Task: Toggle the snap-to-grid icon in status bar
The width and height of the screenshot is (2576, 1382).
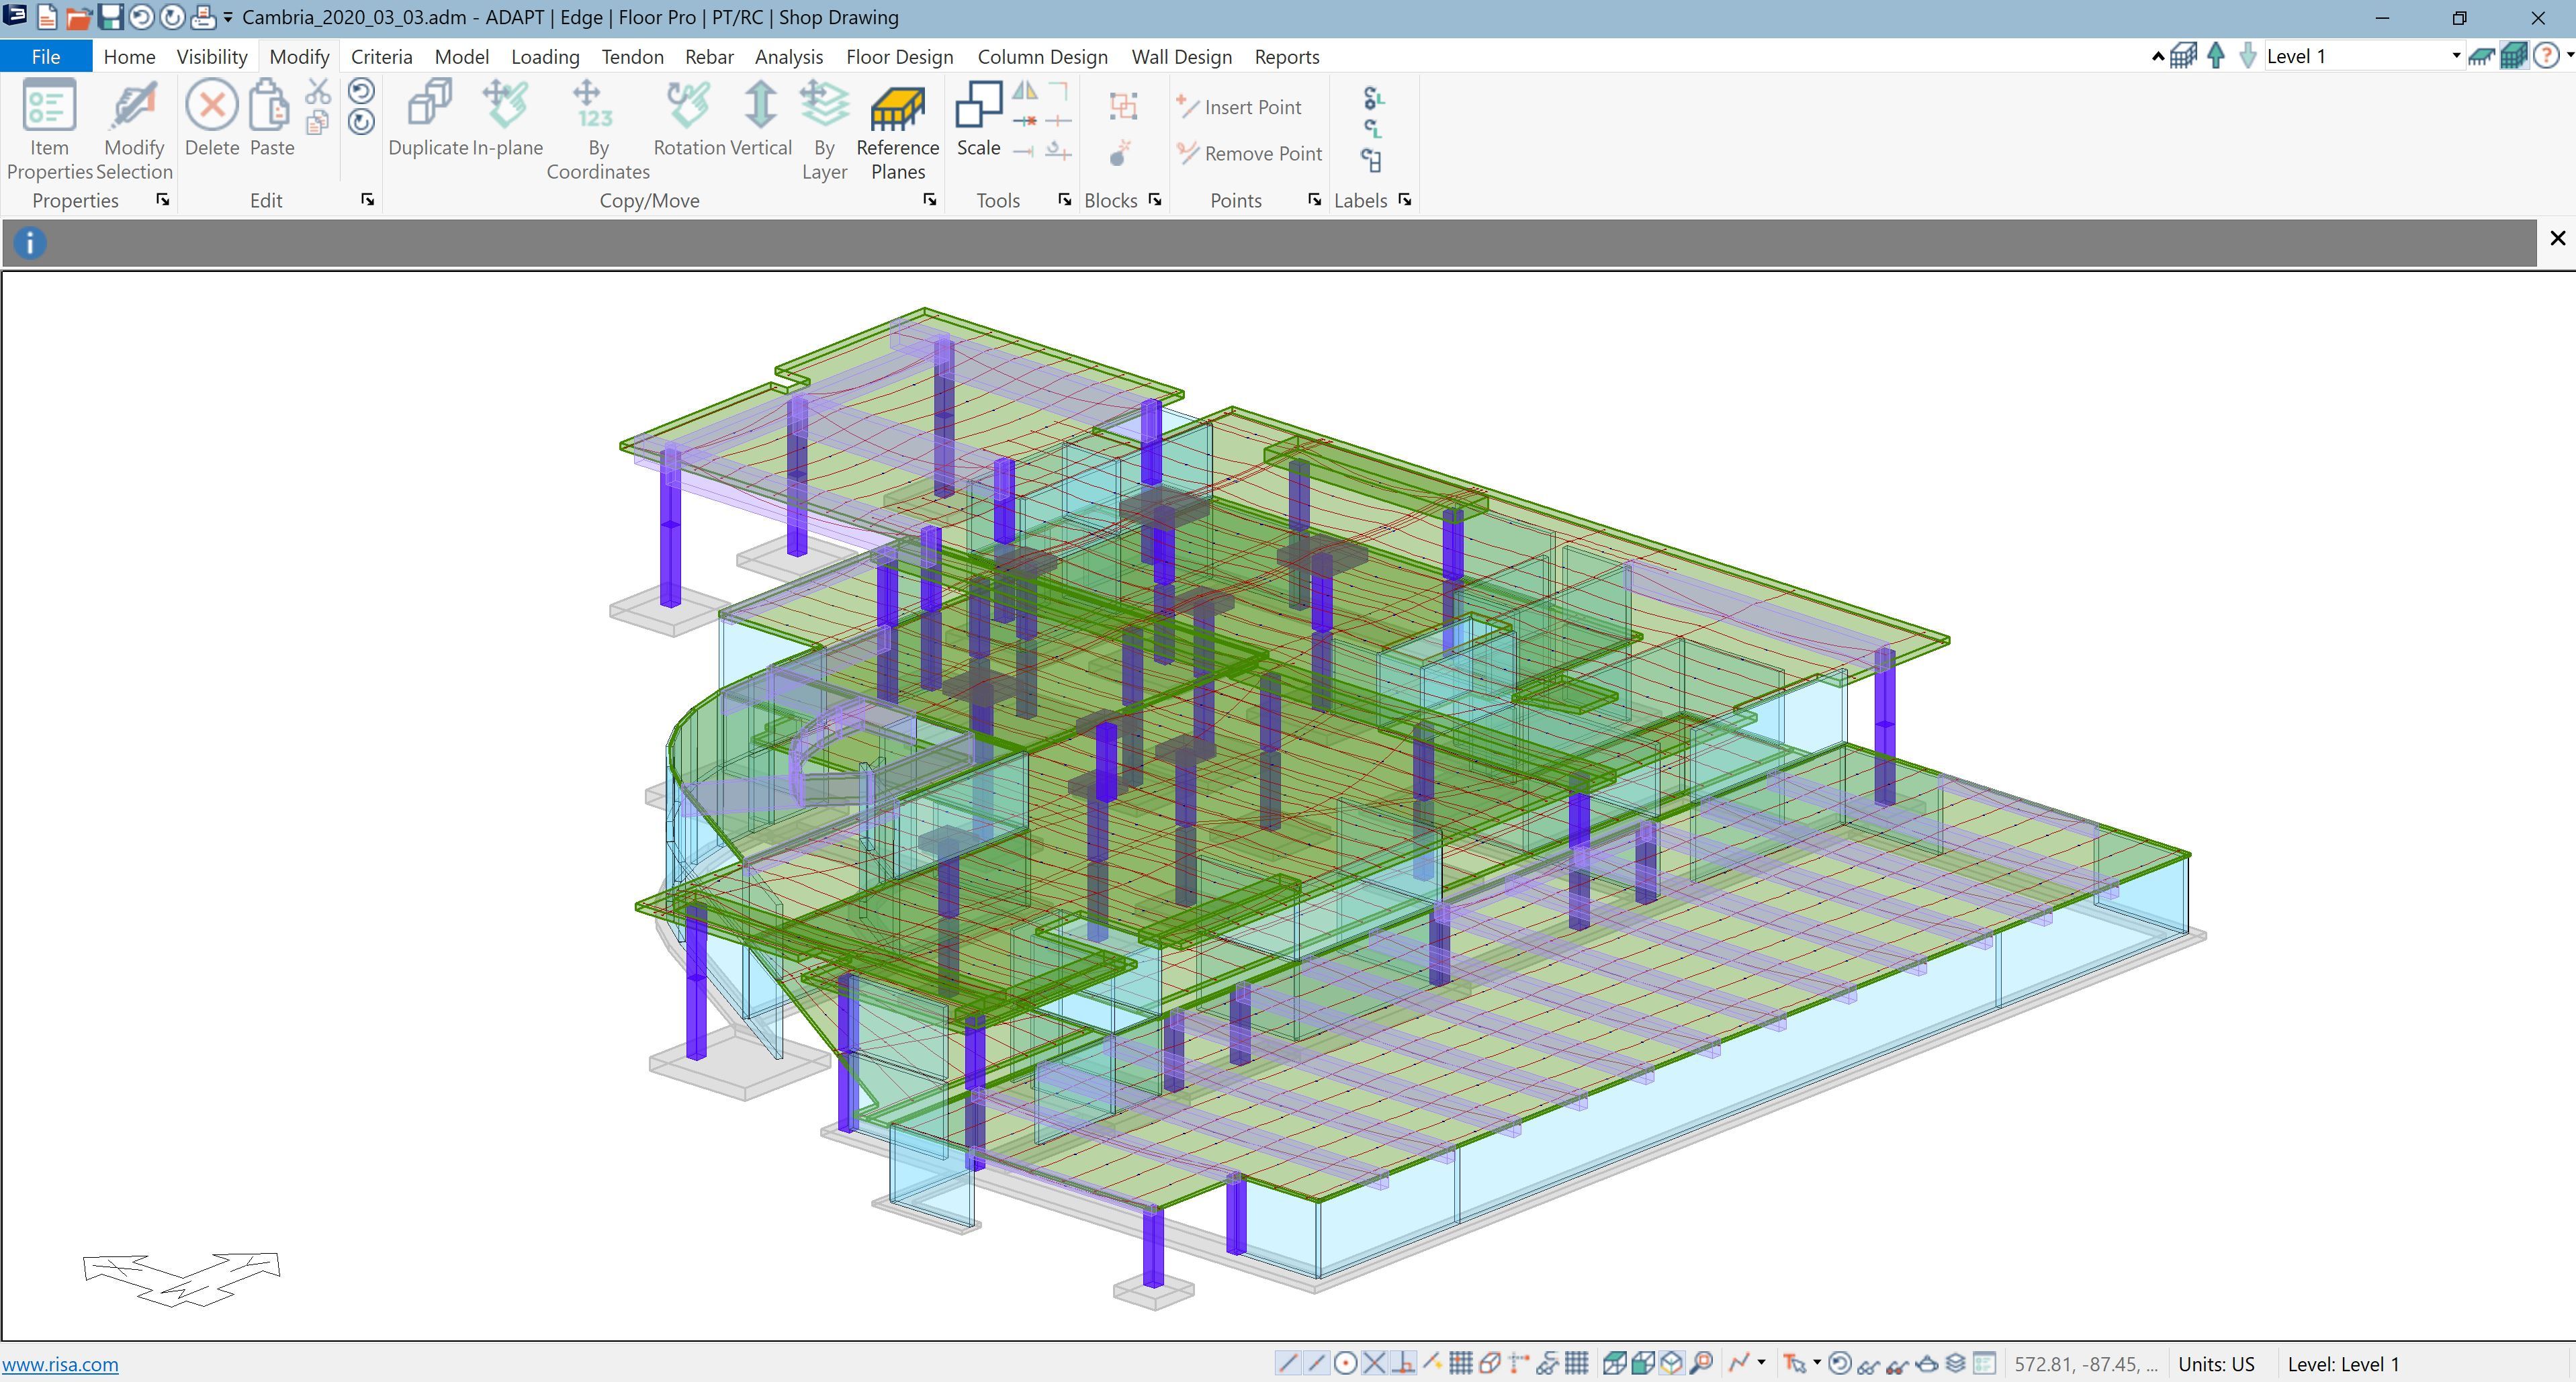Action: (1460, 1364)
